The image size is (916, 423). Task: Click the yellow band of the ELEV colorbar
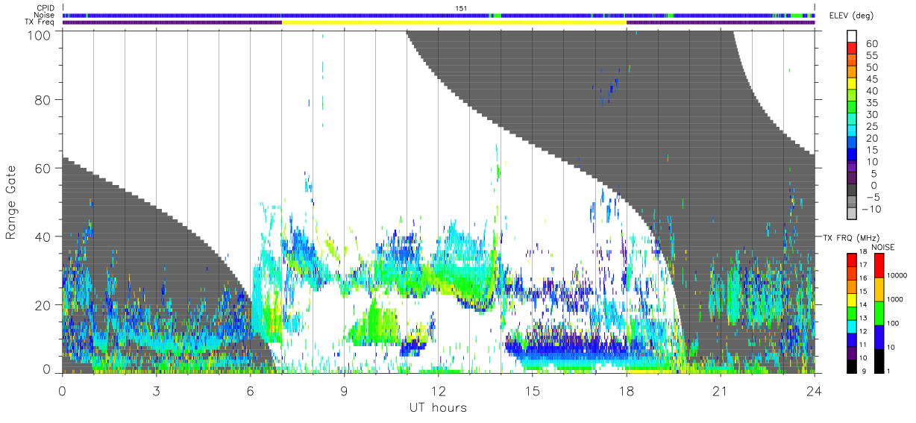[x=852, y=84]
